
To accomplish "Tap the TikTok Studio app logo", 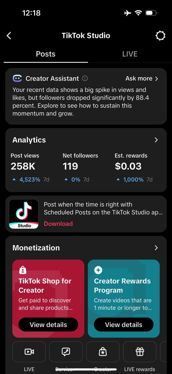I will click(24, 214).
